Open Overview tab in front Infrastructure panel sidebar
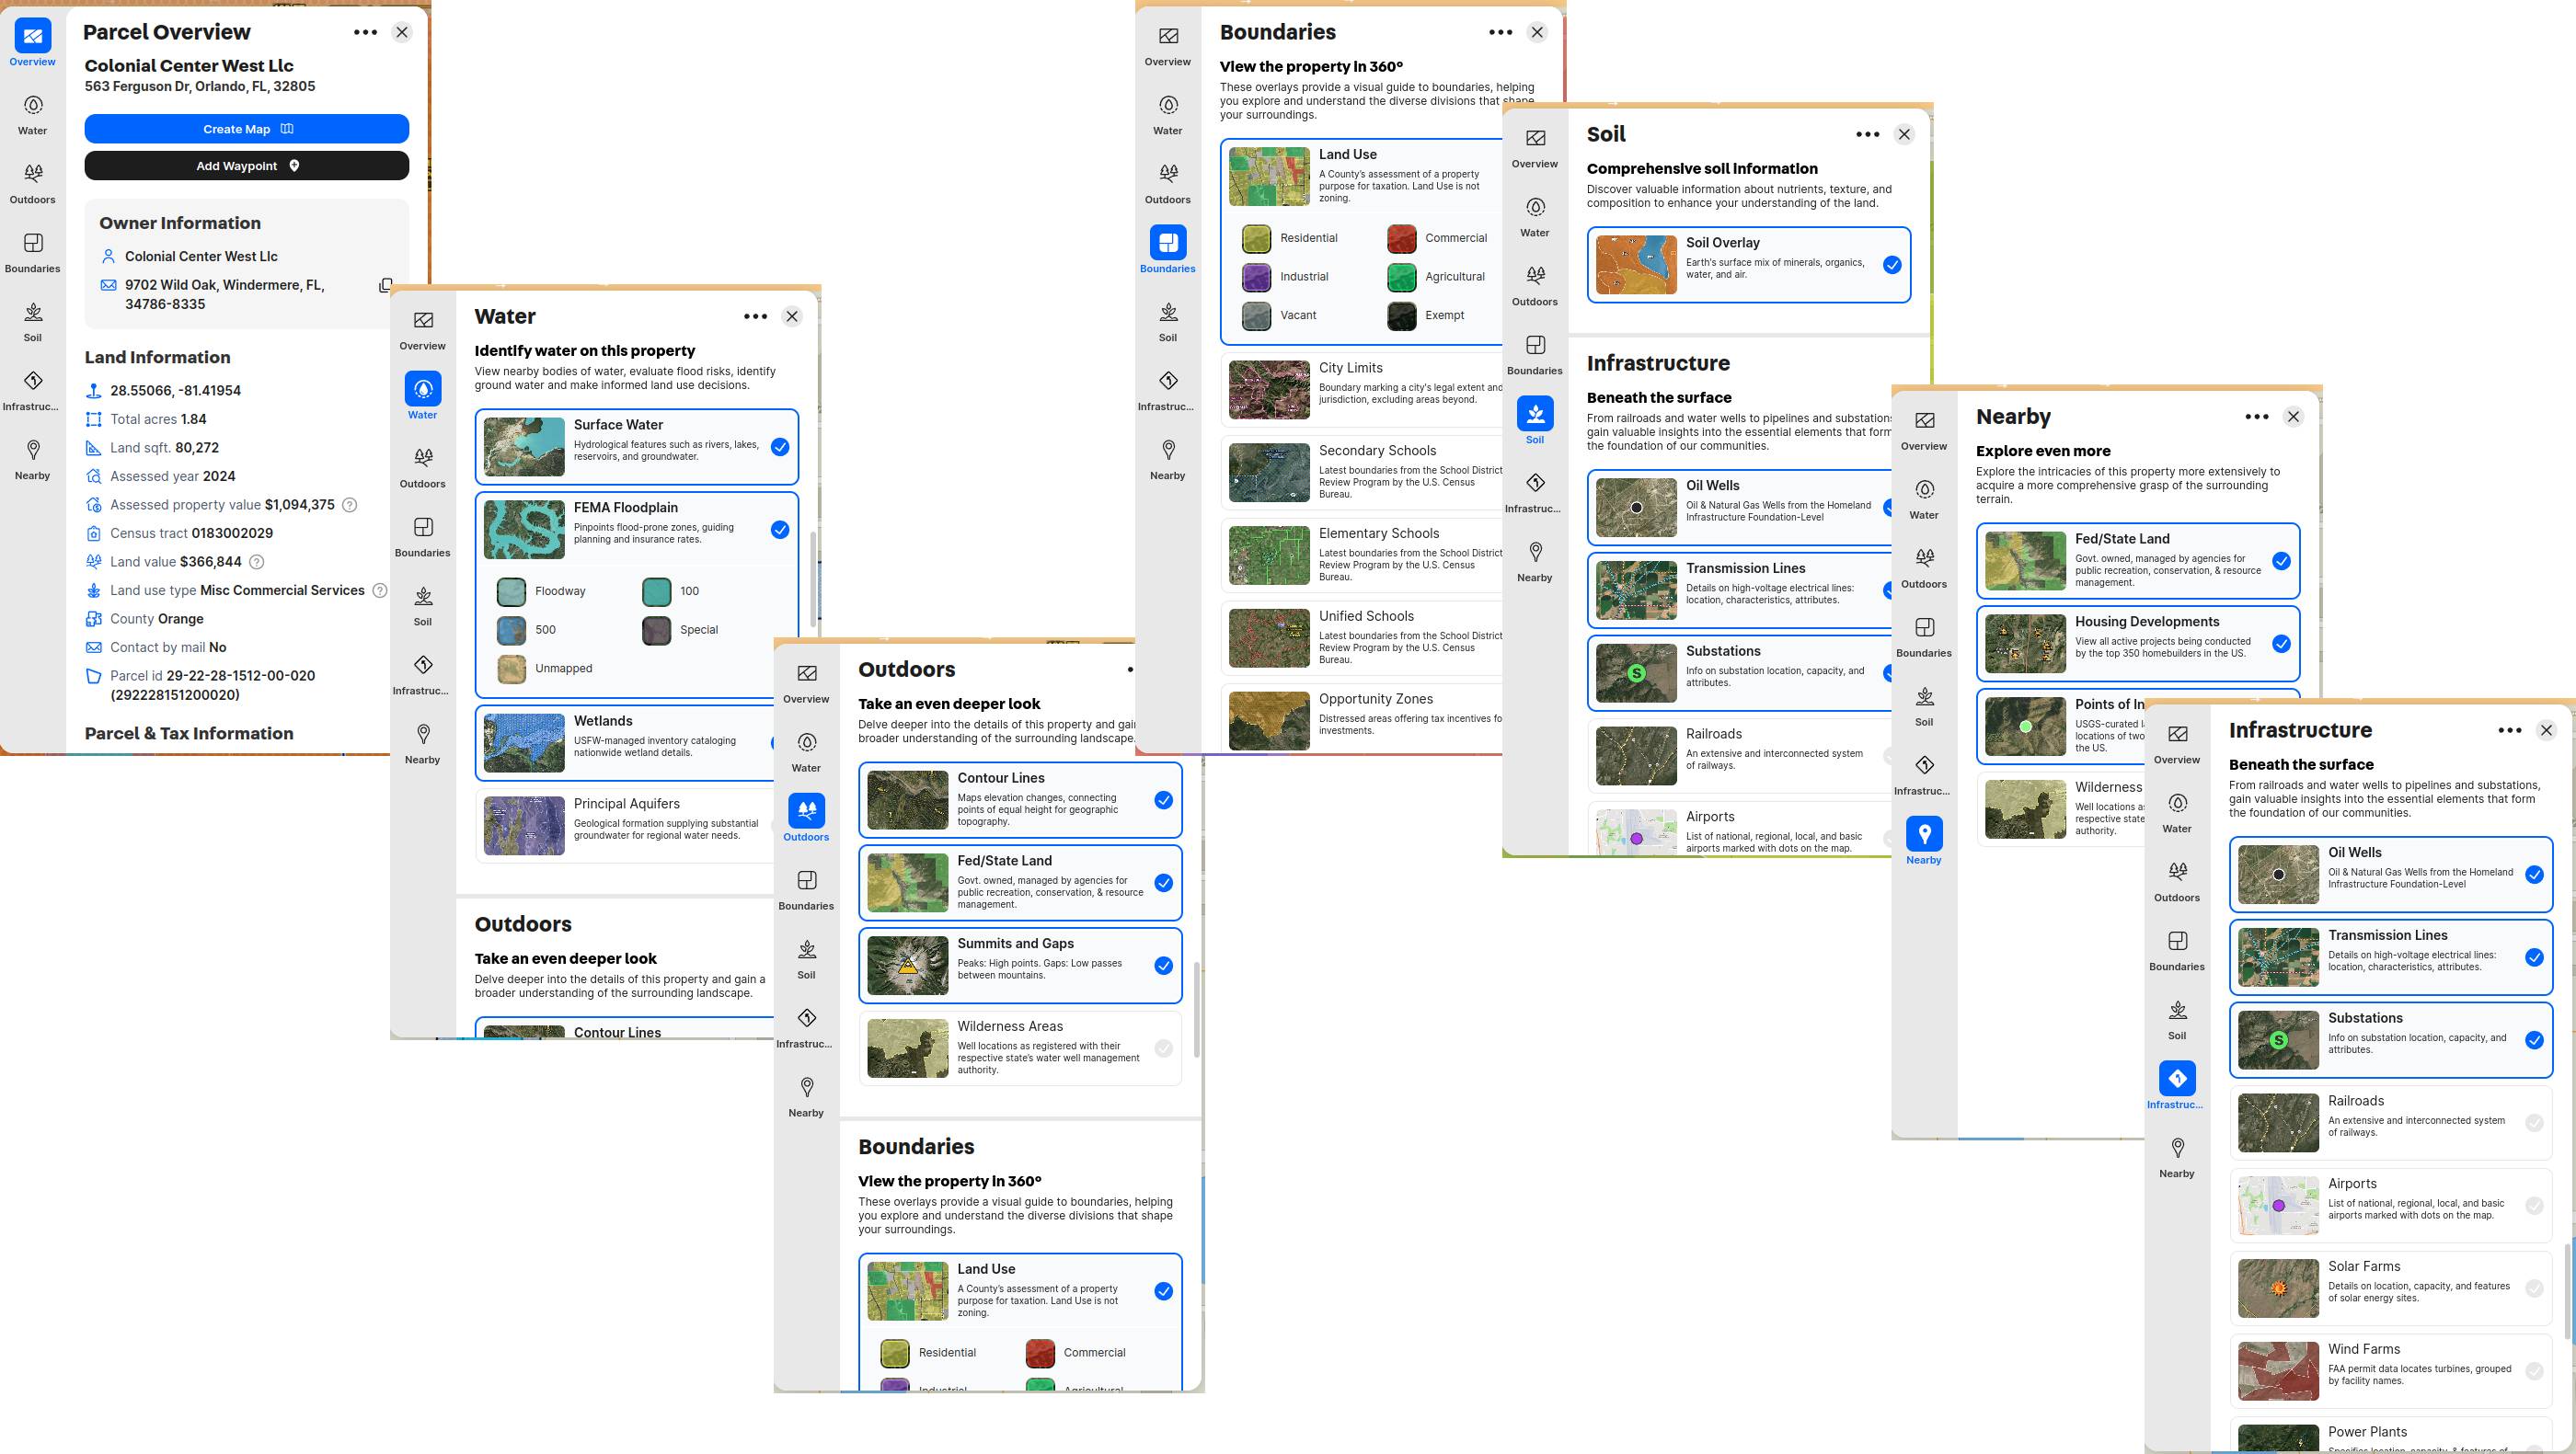 tap(2177, 743)
